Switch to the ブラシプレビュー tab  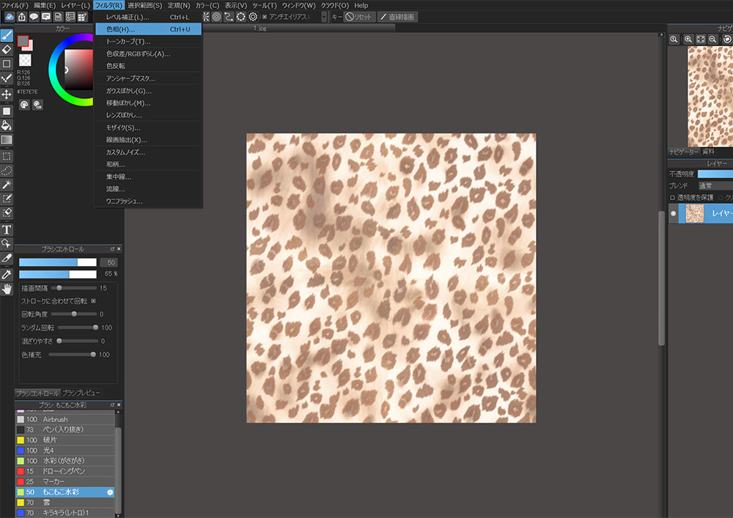81,393
